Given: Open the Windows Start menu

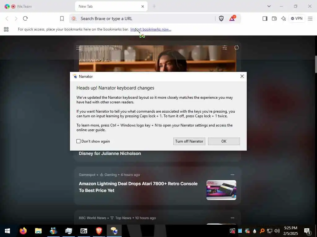Looking at the screenshot, I should click(7, 231).
